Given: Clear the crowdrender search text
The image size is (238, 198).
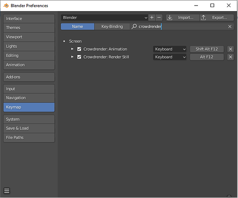Looking at the screenshot, I should 230,27.
